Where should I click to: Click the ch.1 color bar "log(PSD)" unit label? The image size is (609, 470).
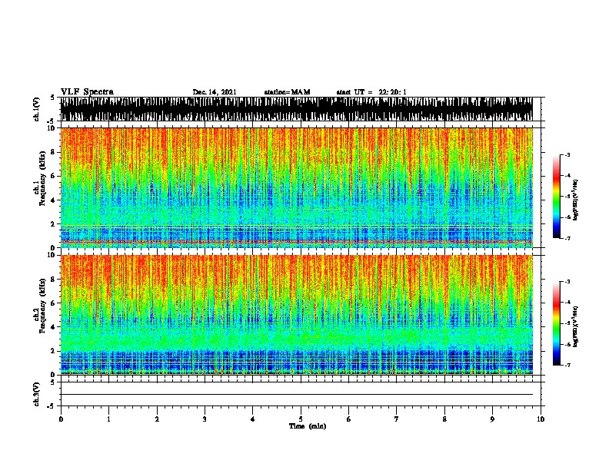click(575, 200)
